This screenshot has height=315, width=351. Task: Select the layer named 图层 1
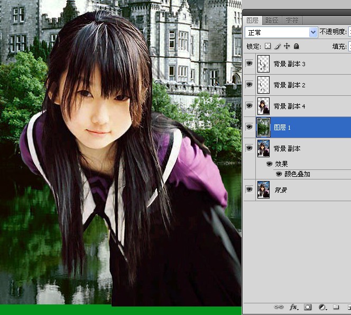282,128
